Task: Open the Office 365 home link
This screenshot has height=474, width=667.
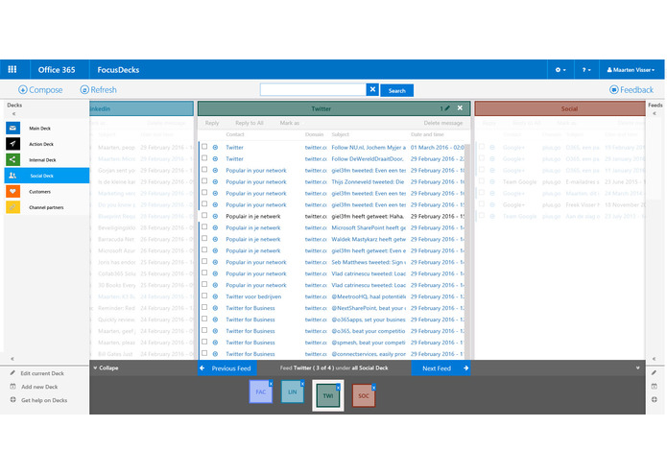Action: [57, 70]
